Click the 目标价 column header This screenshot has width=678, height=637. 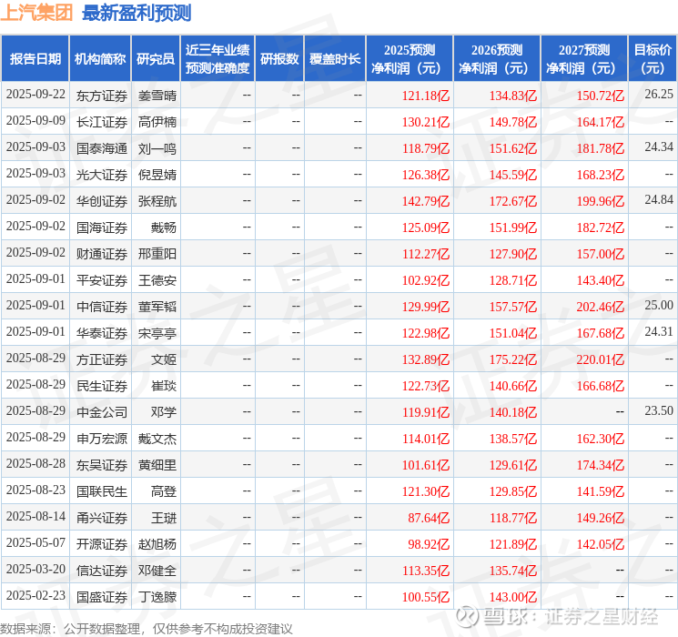653,59
